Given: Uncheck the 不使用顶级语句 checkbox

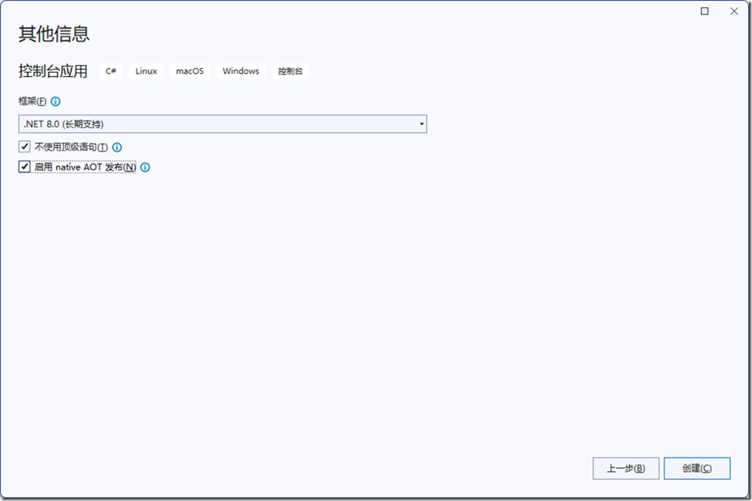Looking at the screenshot, I should coord(25,147).
